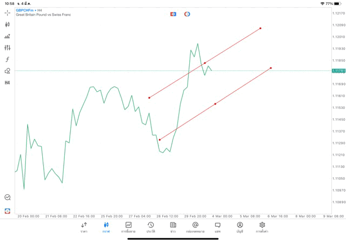The width and height of the screenshot is (346, 242).
Task: Switch to the ราคา quotes tab
Action: click(84, 227)
